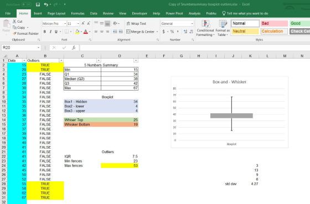Cut the selected cells
The width and height of the screenshot is (310, 204).
18,22
